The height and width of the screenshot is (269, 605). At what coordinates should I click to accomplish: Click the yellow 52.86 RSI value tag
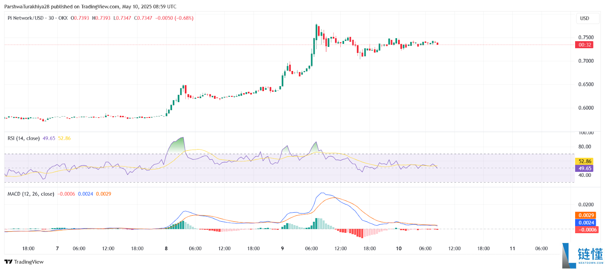click(x=584, y=161)
